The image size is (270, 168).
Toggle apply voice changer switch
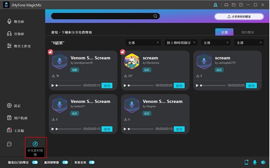point(65,162)
